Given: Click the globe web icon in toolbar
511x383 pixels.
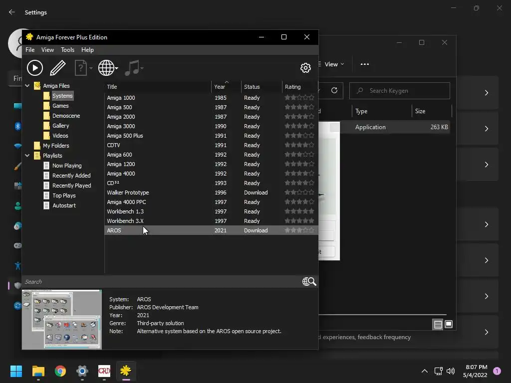Looking at the screenshot, I should click(106, 68).
